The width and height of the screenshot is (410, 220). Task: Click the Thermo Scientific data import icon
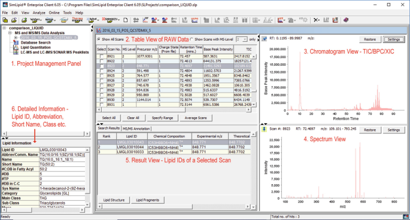[x=77, y=20]
